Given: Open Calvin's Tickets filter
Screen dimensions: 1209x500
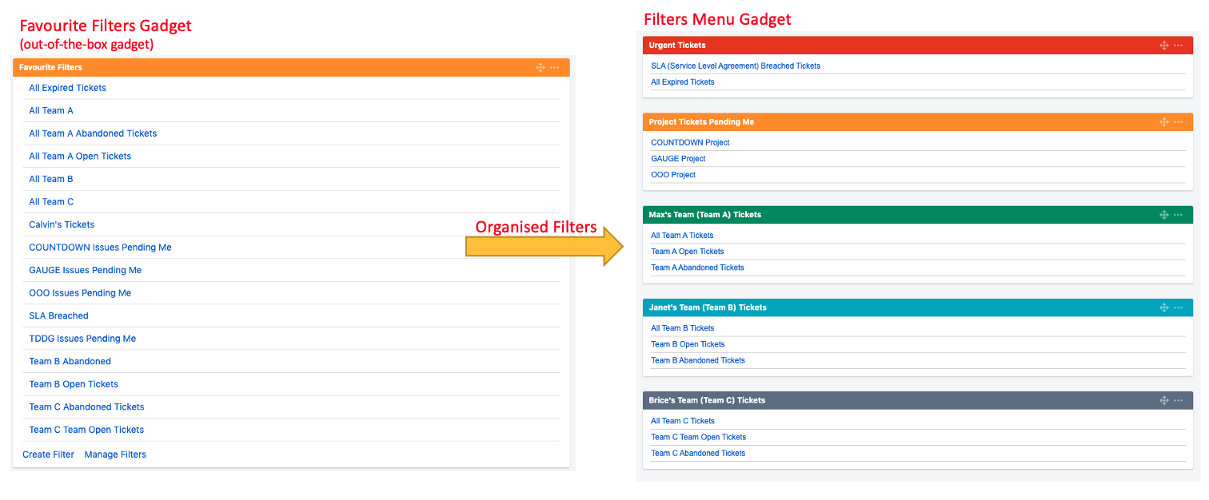Looking at the screenshot, I should pos(62,224).
